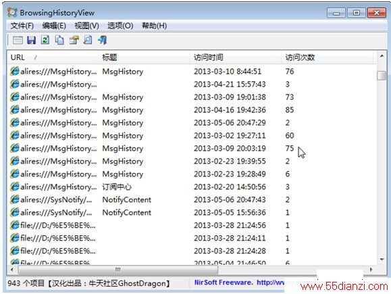391x294 pixels.
Task: Click IE icon of the 2013-02-23 19:28:49 row
Action: (14, 174)
